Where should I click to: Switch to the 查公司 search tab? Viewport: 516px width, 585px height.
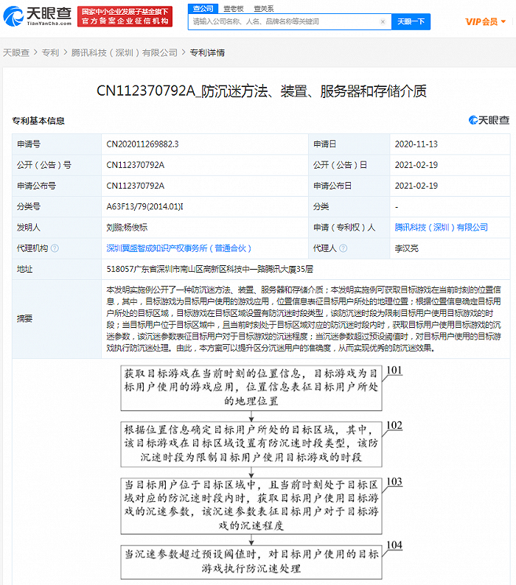203,9
